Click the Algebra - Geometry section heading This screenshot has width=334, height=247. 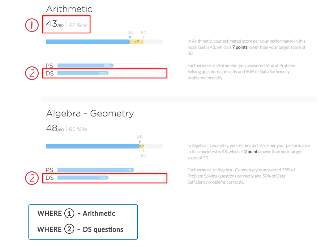90,113
